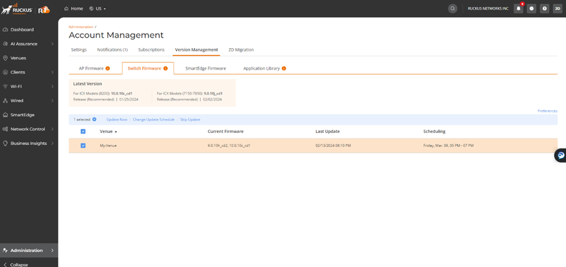
Task: Click the Network Control sidebar icon
Action: 5,129
